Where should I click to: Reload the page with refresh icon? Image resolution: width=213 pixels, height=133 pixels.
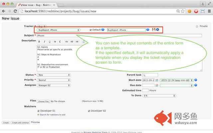(15, 11)
